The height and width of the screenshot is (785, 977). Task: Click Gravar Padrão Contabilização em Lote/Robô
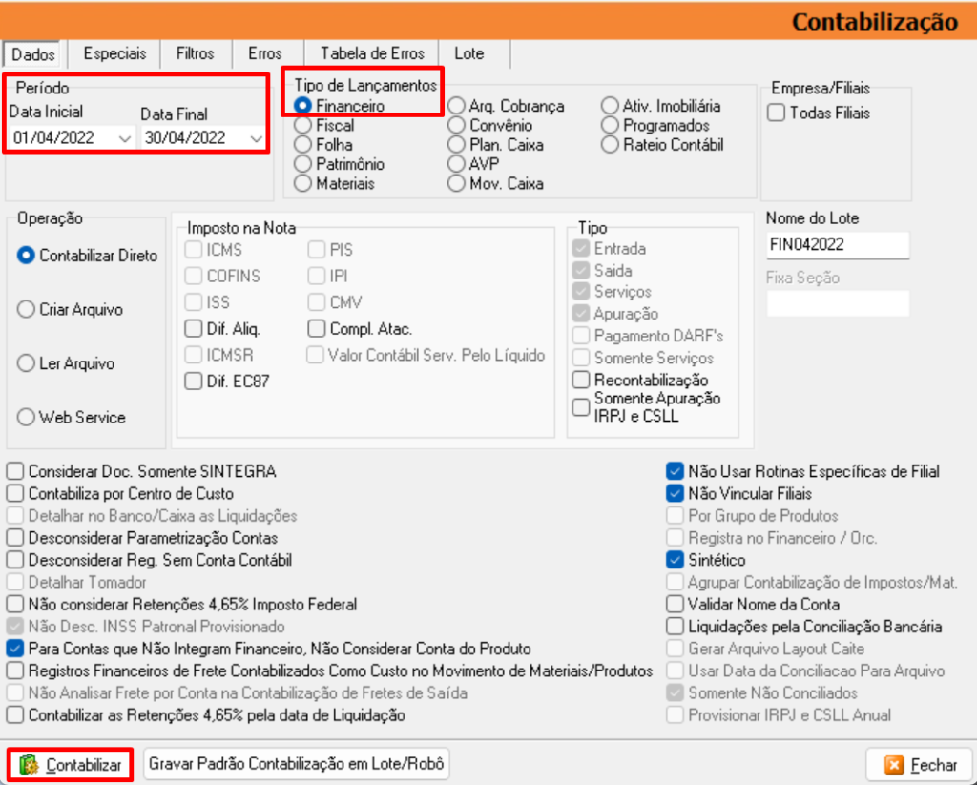pyautogui.click(x=296, y=764)
